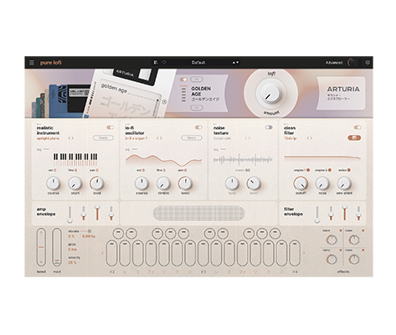396x335 pixels.
Task: Open the settings gear icon
Action: click(368, 63)
